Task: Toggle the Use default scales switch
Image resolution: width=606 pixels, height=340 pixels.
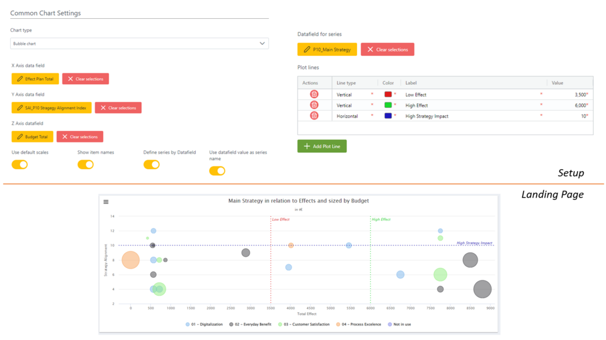Action: point(20,164)
